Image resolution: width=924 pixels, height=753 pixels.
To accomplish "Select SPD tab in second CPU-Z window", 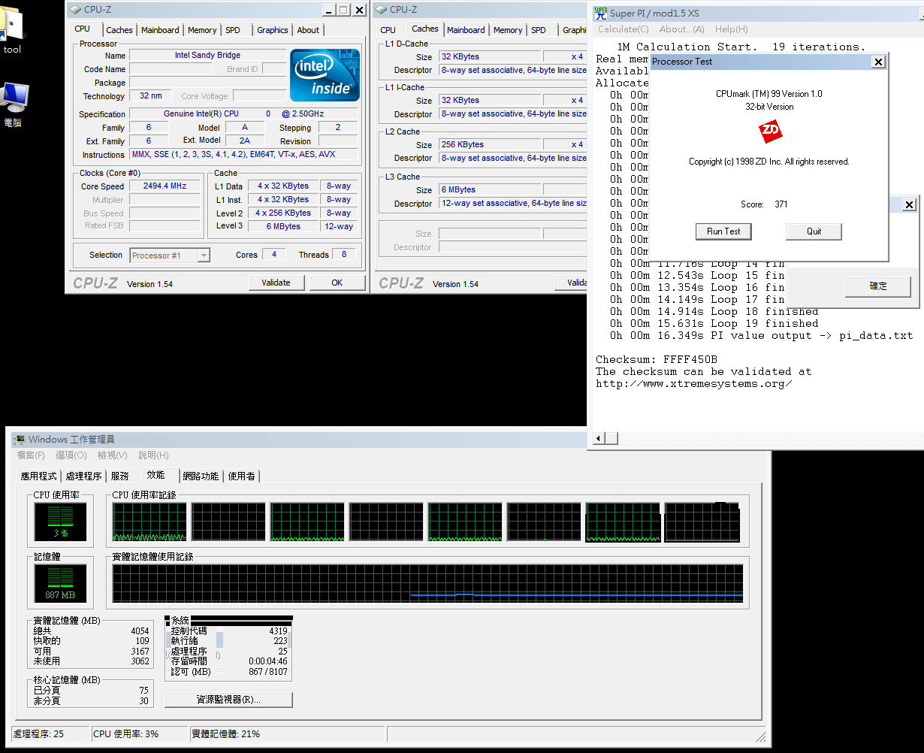I will click(539, 30).
